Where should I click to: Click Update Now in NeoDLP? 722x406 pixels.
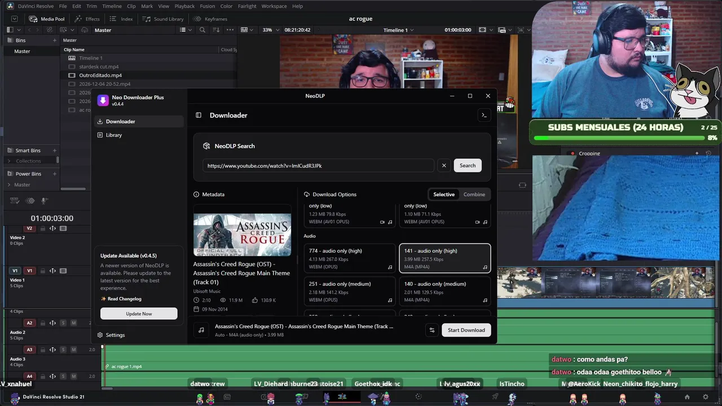[139, 314]
